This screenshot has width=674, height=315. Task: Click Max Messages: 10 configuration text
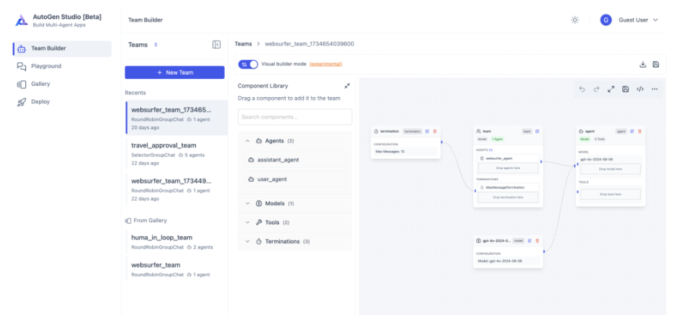390,152
